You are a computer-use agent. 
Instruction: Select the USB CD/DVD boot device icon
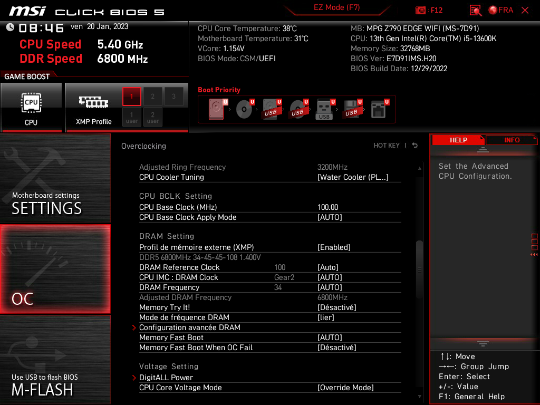[x=298, y=109]
